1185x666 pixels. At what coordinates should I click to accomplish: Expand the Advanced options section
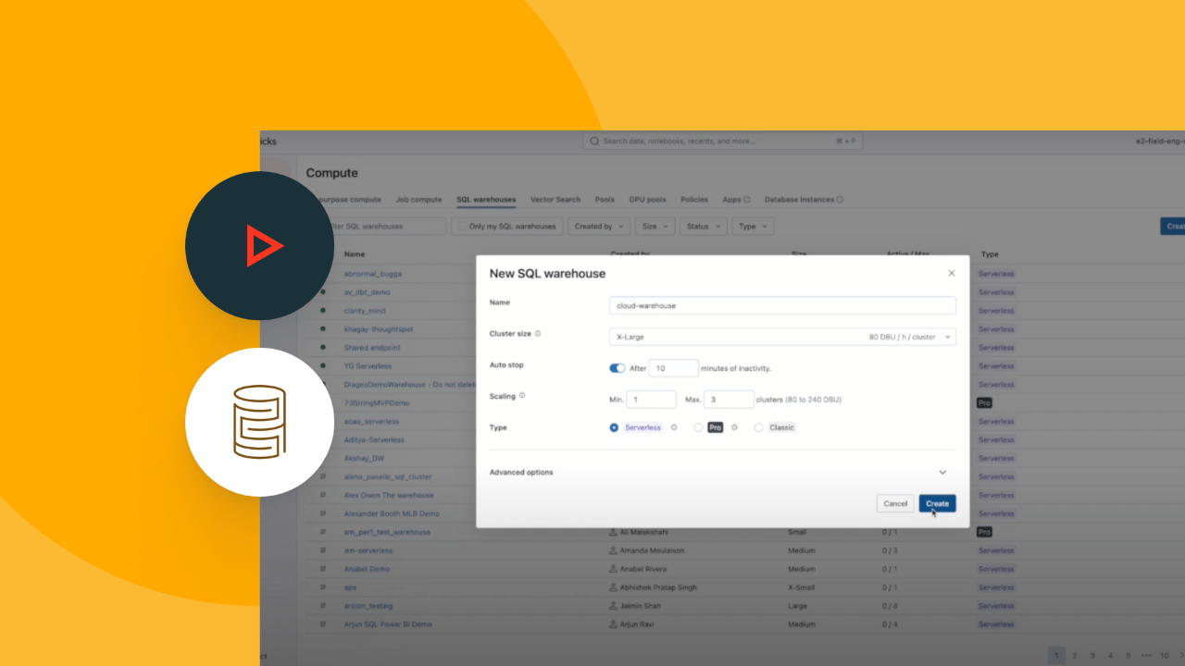pos(942,473)
